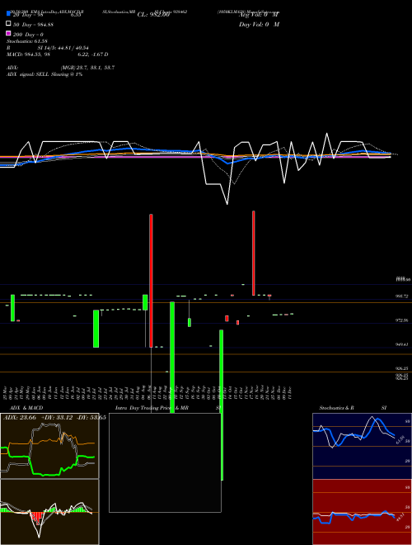Open the Stochastics blue chart panel

click(362, 446)
